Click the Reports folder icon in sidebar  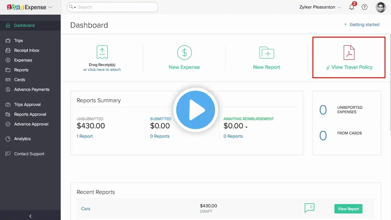pyautogui.click(x=8, y=70)
